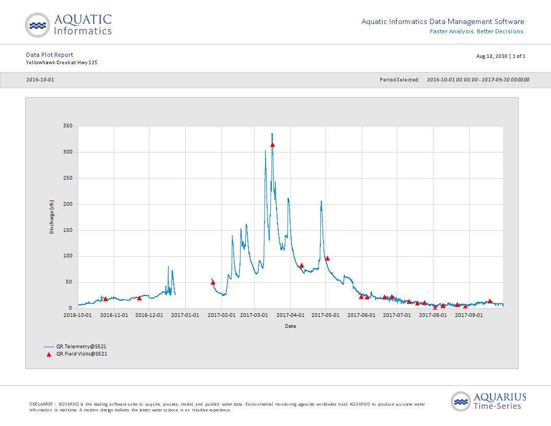
Task: Click the field visit marker just after 2017-05-01
Action: (328, 258)
